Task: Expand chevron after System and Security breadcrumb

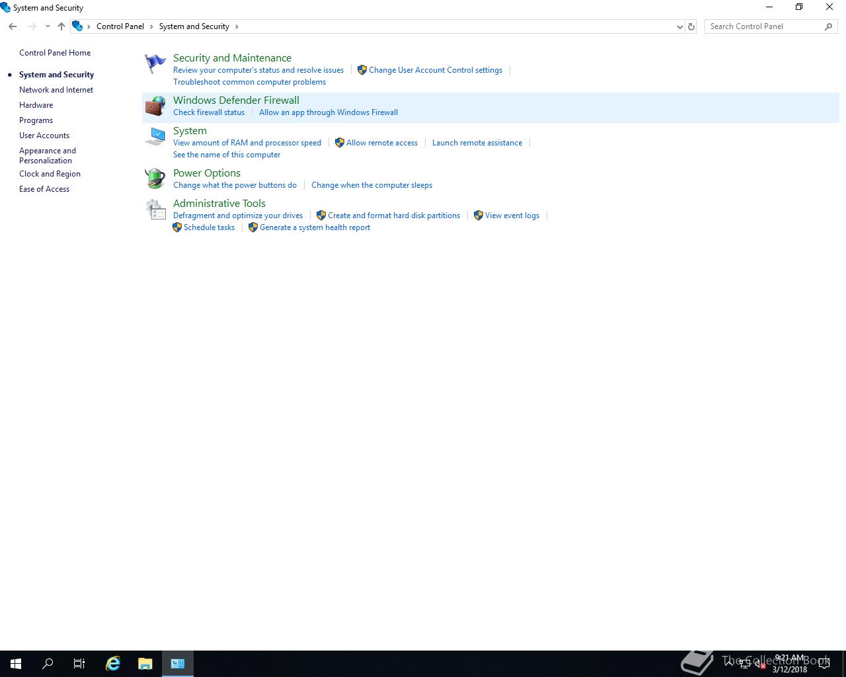Action: 237,26
